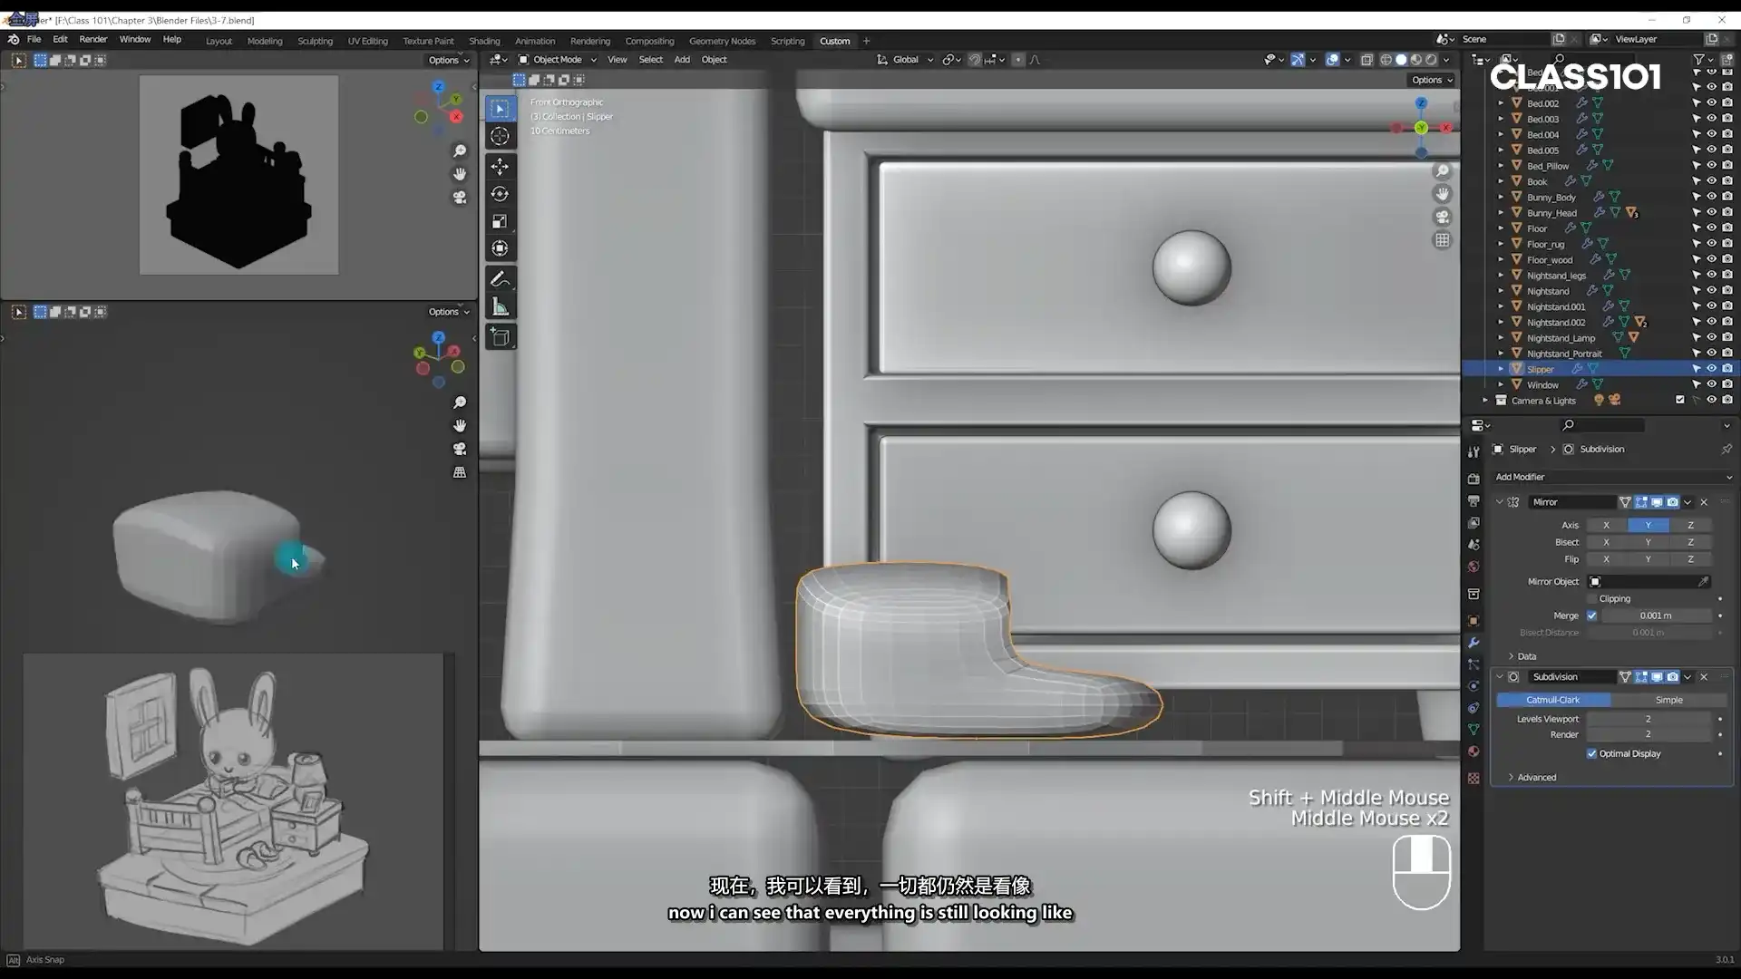The image size is (1741, 979).
Task: Open the Rendering menu in the top bar
Action: click(x=589, y=41)
